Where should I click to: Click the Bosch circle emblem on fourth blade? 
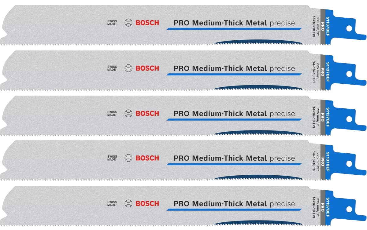click(128, 158)
